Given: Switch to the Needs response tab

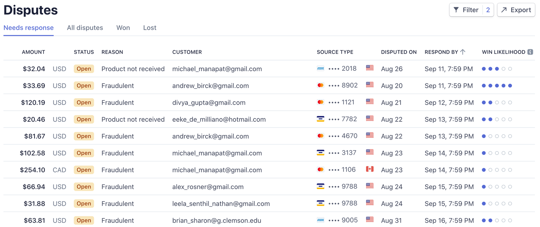Looking at the screenshot, I should coord(28,28).
